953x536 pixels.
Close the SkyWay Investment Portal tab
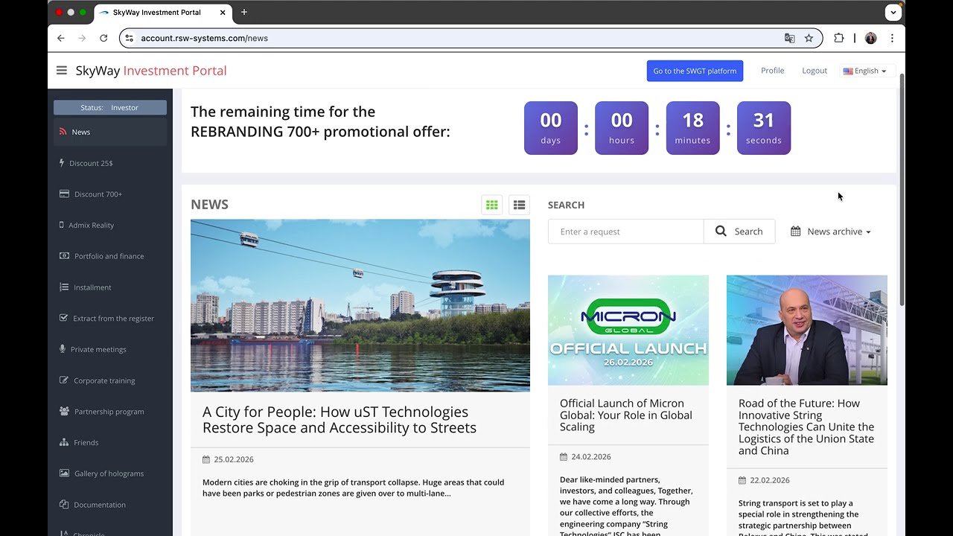coord(223,12)
